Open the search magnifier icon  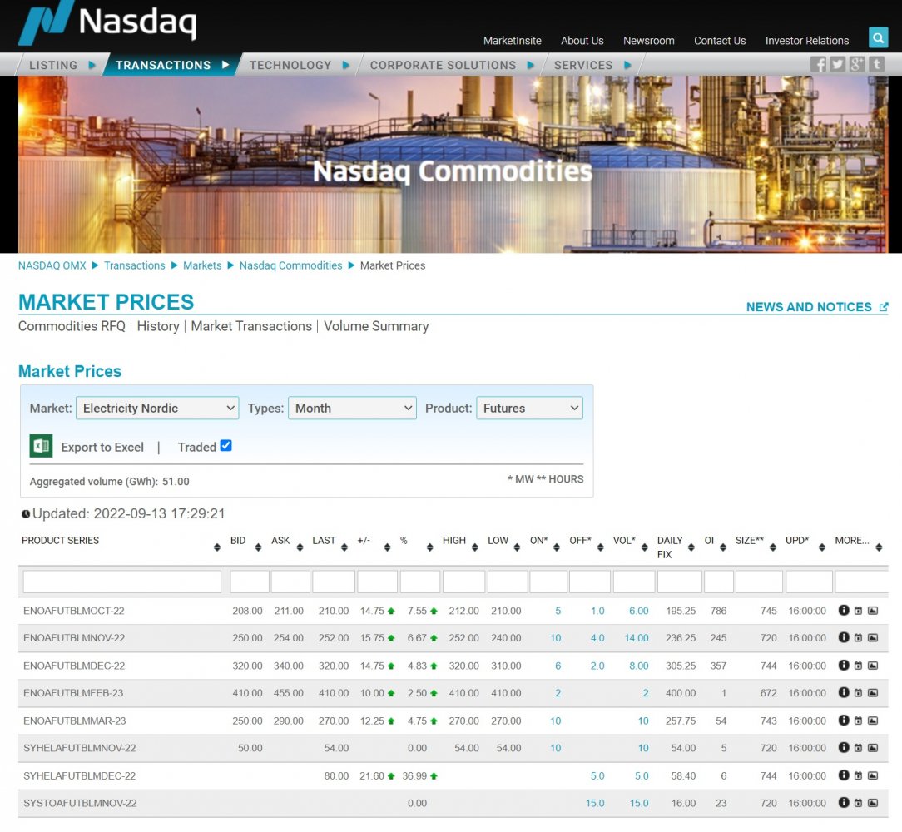[x=878, y=37]
